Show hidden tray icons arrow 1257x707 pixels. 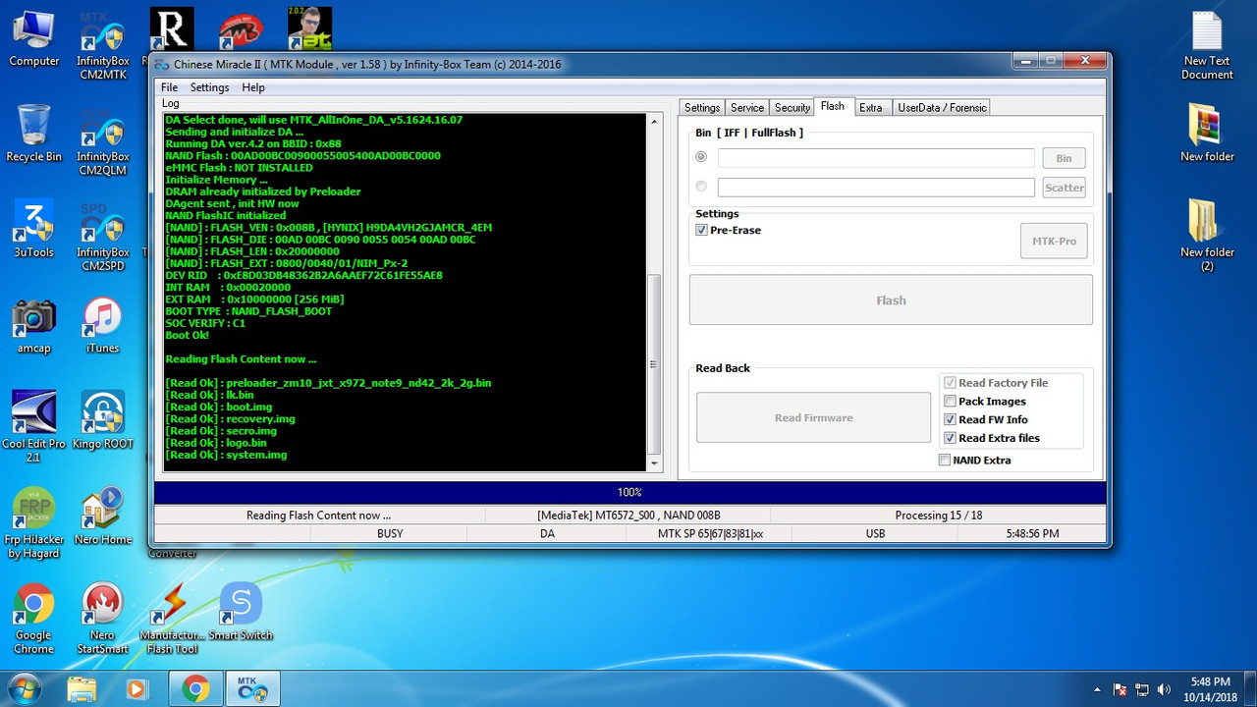tap(1097, 689)
